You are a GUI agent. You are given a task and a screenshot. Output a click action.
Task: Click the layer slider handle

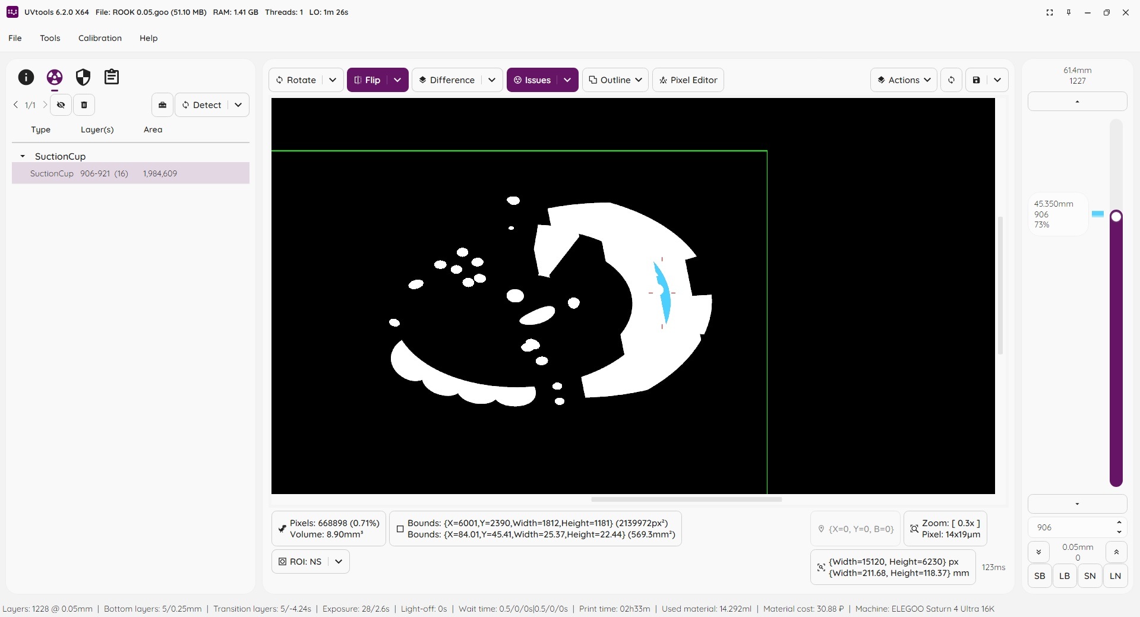tap(1116, 216)
